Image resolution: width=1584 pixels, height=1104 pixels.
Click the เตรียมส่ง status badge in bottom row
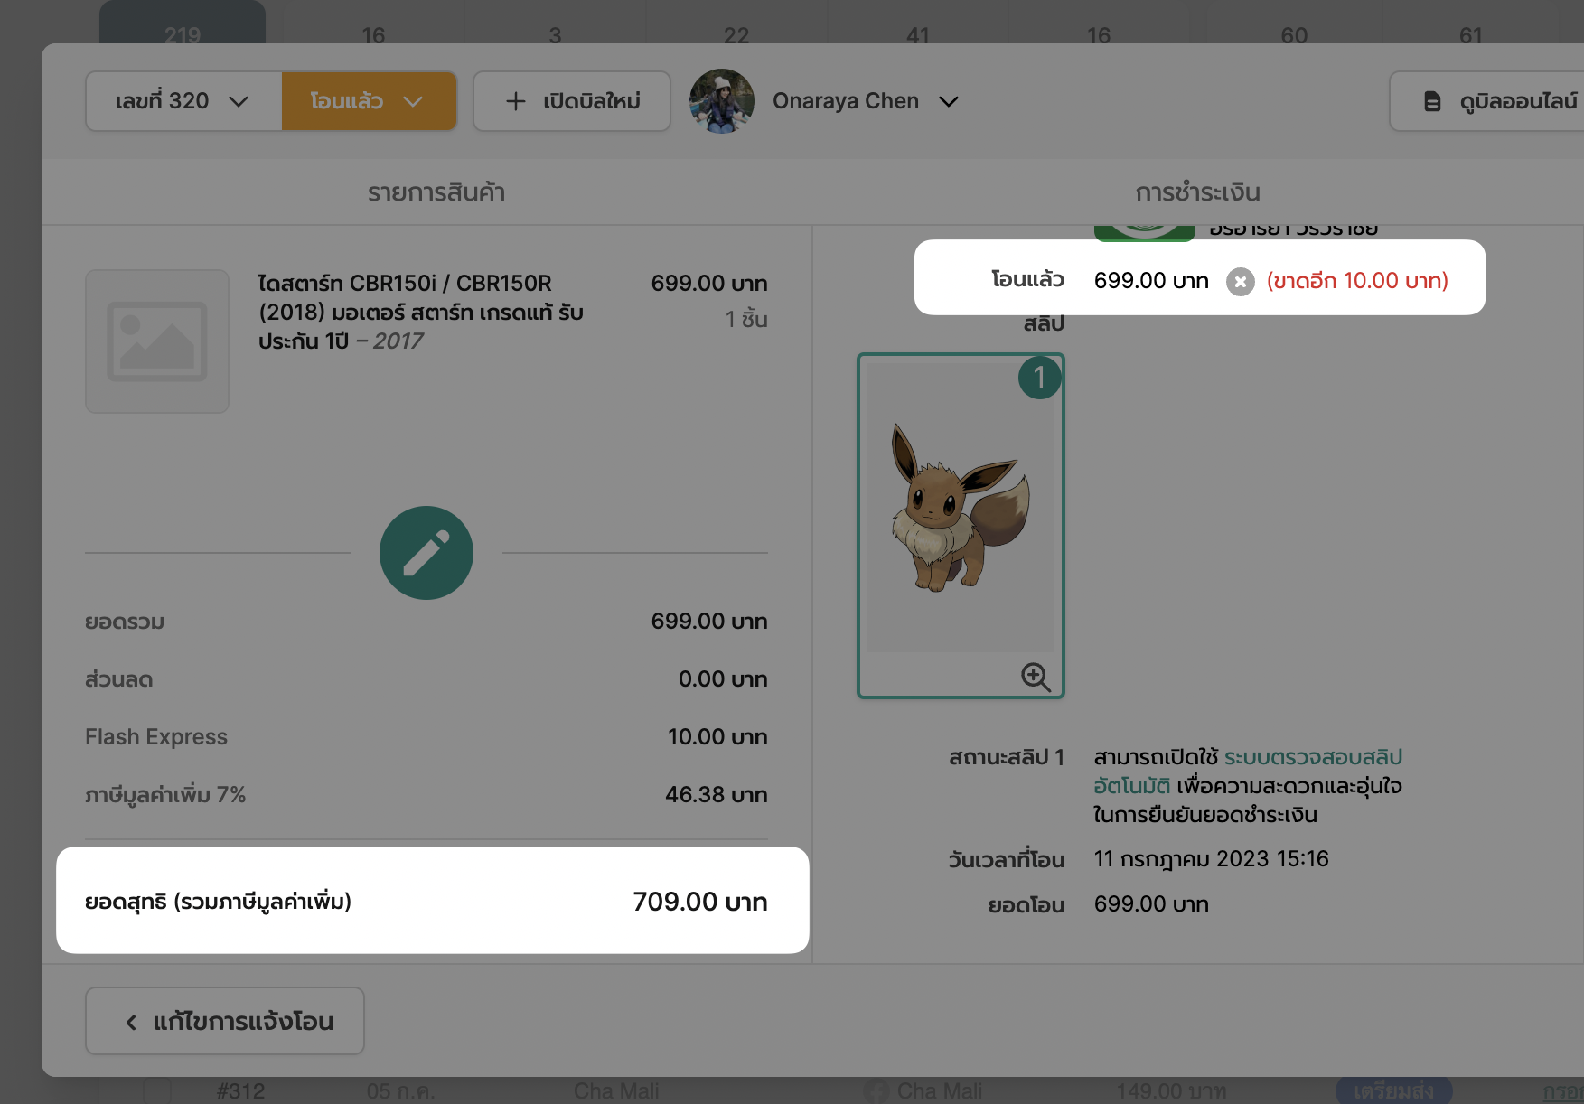(1392, 1090)
